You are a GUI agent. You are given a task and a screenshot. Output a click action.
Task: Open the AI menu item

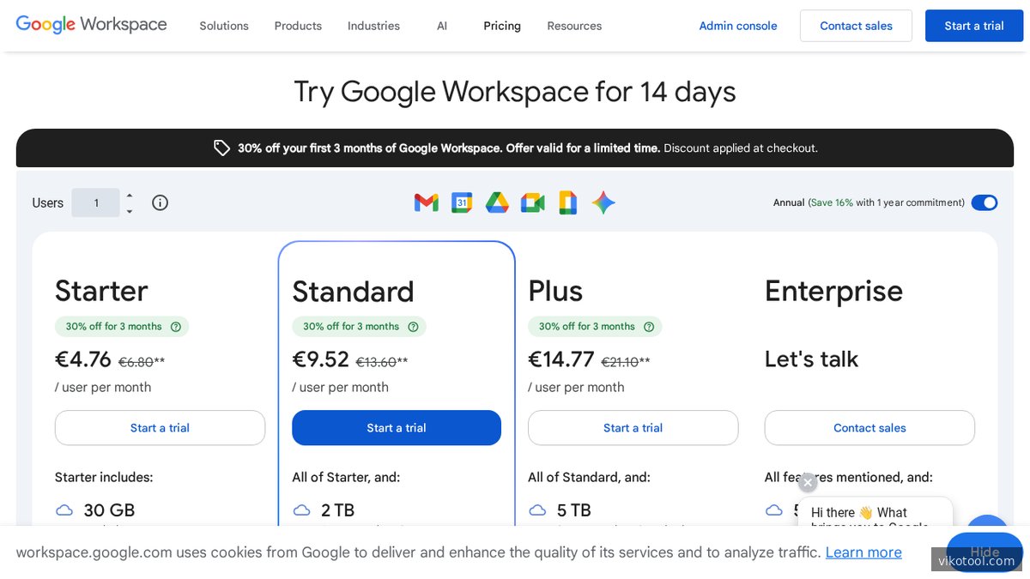click(x=441, y=26)
